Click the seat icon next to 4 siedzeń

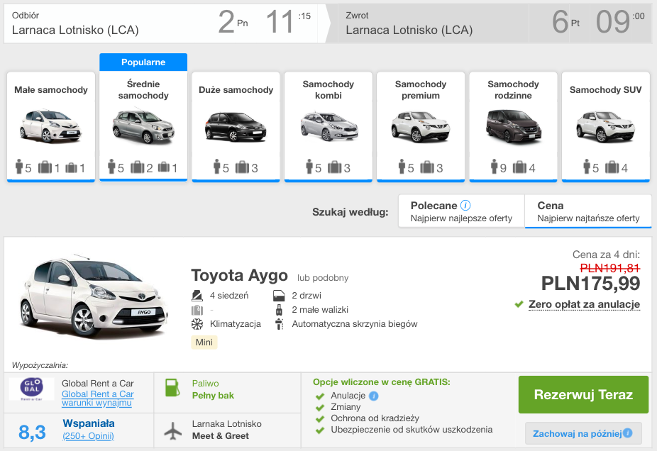[x=197, y=296]
